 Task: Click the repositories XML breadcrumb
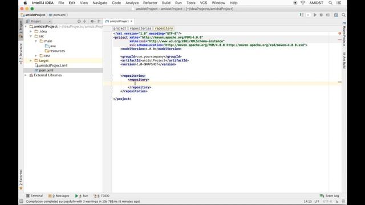pyautogui.click(x=140, y=28)
